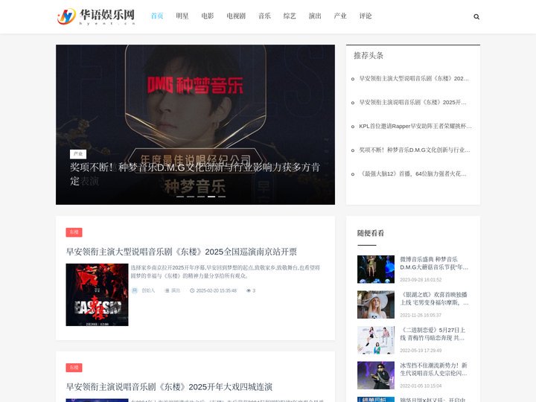
Task: Click the timestamp 2025-02-20 15:35:48
Action: point(217,290)
